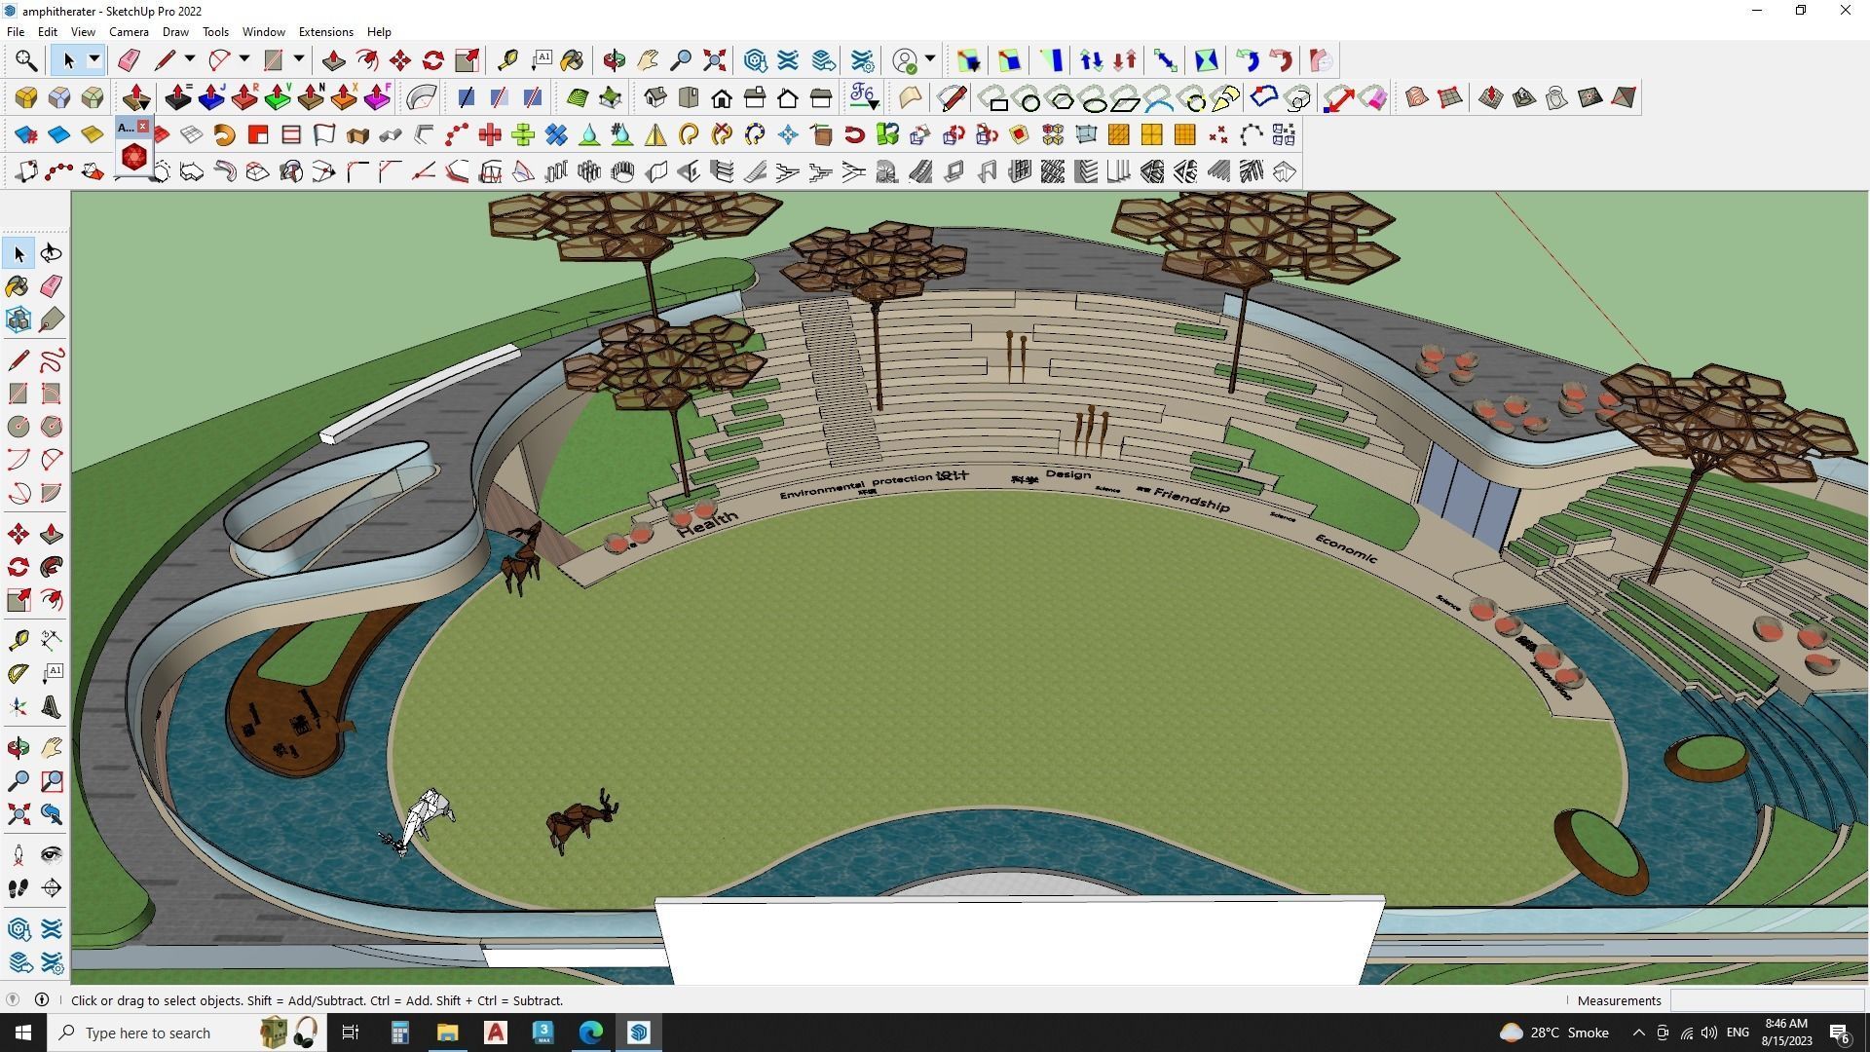This screenshot has height=1052, width=1870.
Task: Expand the Arc tool dropdown
Action: pos(244,59)
